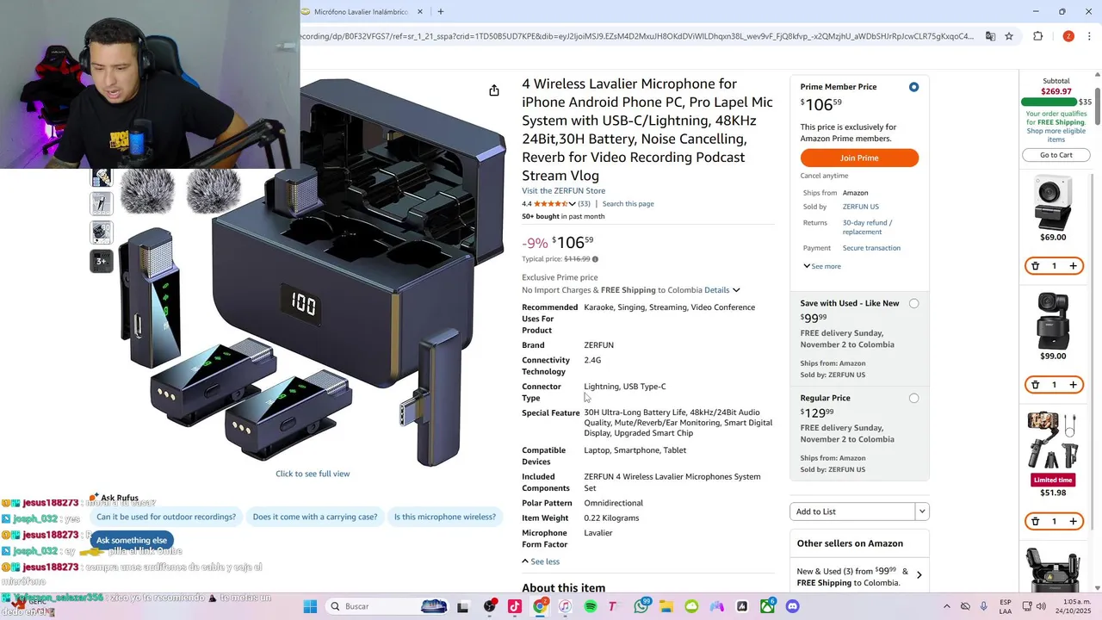This screenshot has width=1102, height=620.
Task: Show hidden system tray icons
Action: [947, 606]
